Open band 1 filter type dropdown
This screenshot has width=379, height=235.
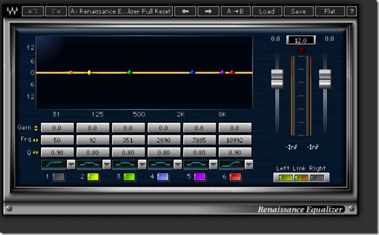pos(71,164)
